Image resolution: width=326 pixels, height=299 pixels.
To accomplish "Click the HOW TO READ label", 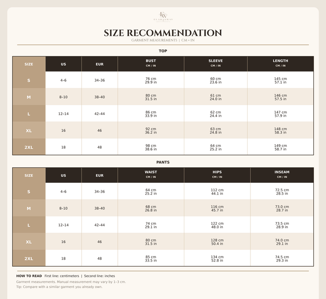I will (29, 276).
